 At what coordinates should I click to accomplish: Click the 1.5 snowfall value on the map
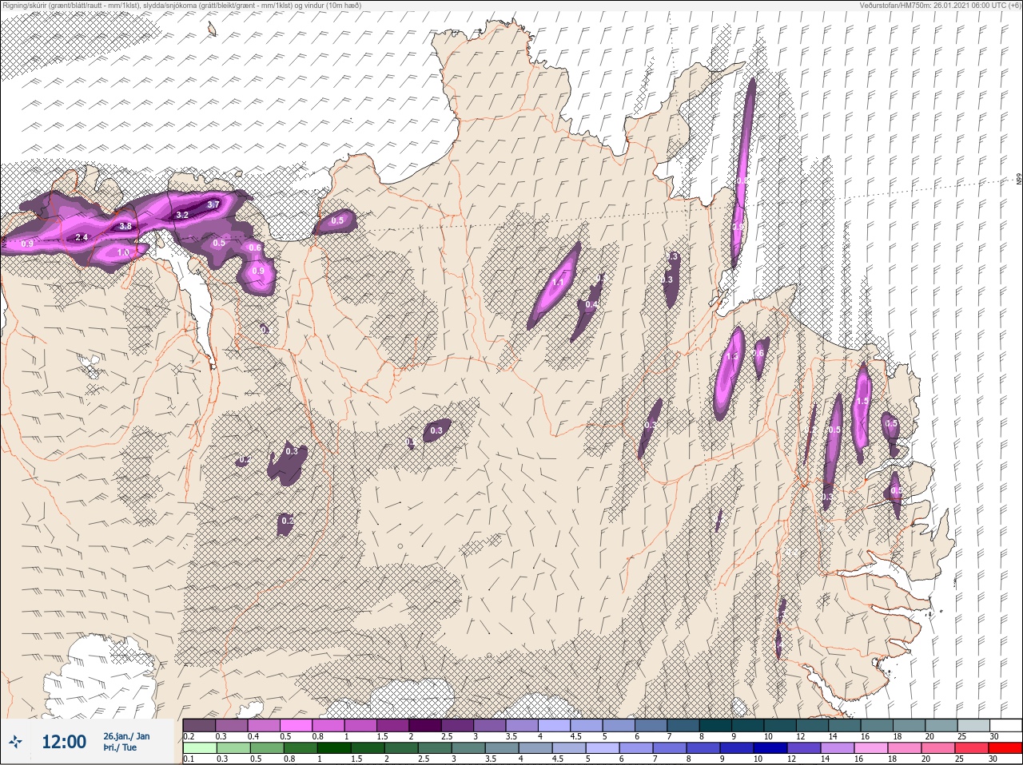coord(862,401)
